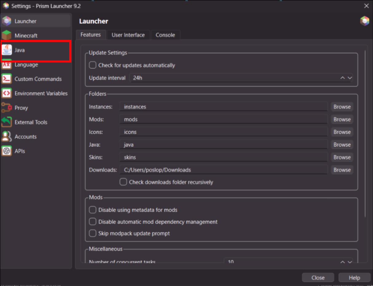Viewport: 373px width, 286px height.
Task: Open Custom Commands terminal icon
Action: 7,79
